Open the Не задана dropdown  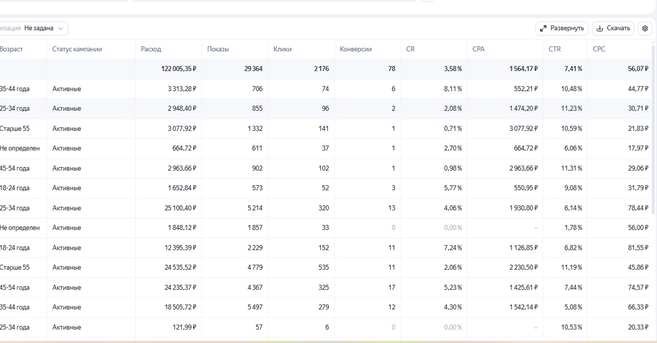[44, 28]
